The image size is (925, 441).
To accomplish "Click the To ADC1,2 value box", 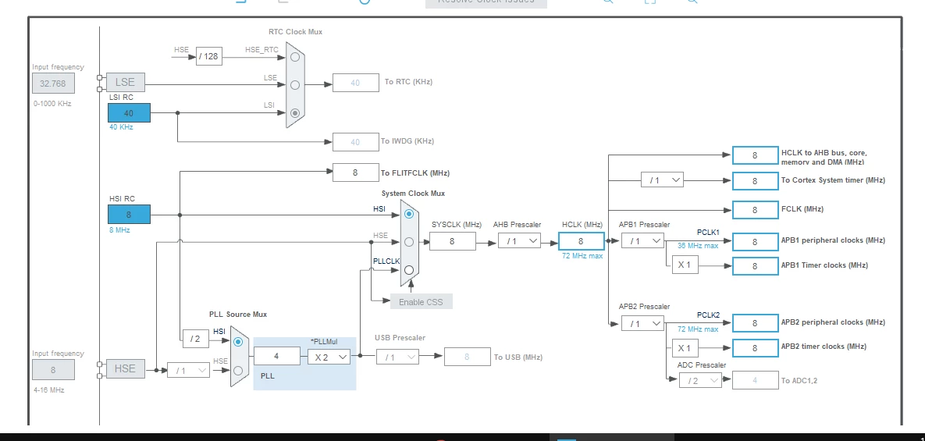I will coord(755,380).
